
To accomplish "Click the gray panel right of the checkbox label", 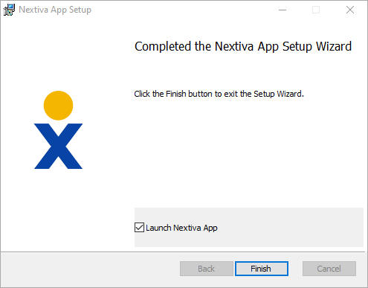I will (290, 228).
